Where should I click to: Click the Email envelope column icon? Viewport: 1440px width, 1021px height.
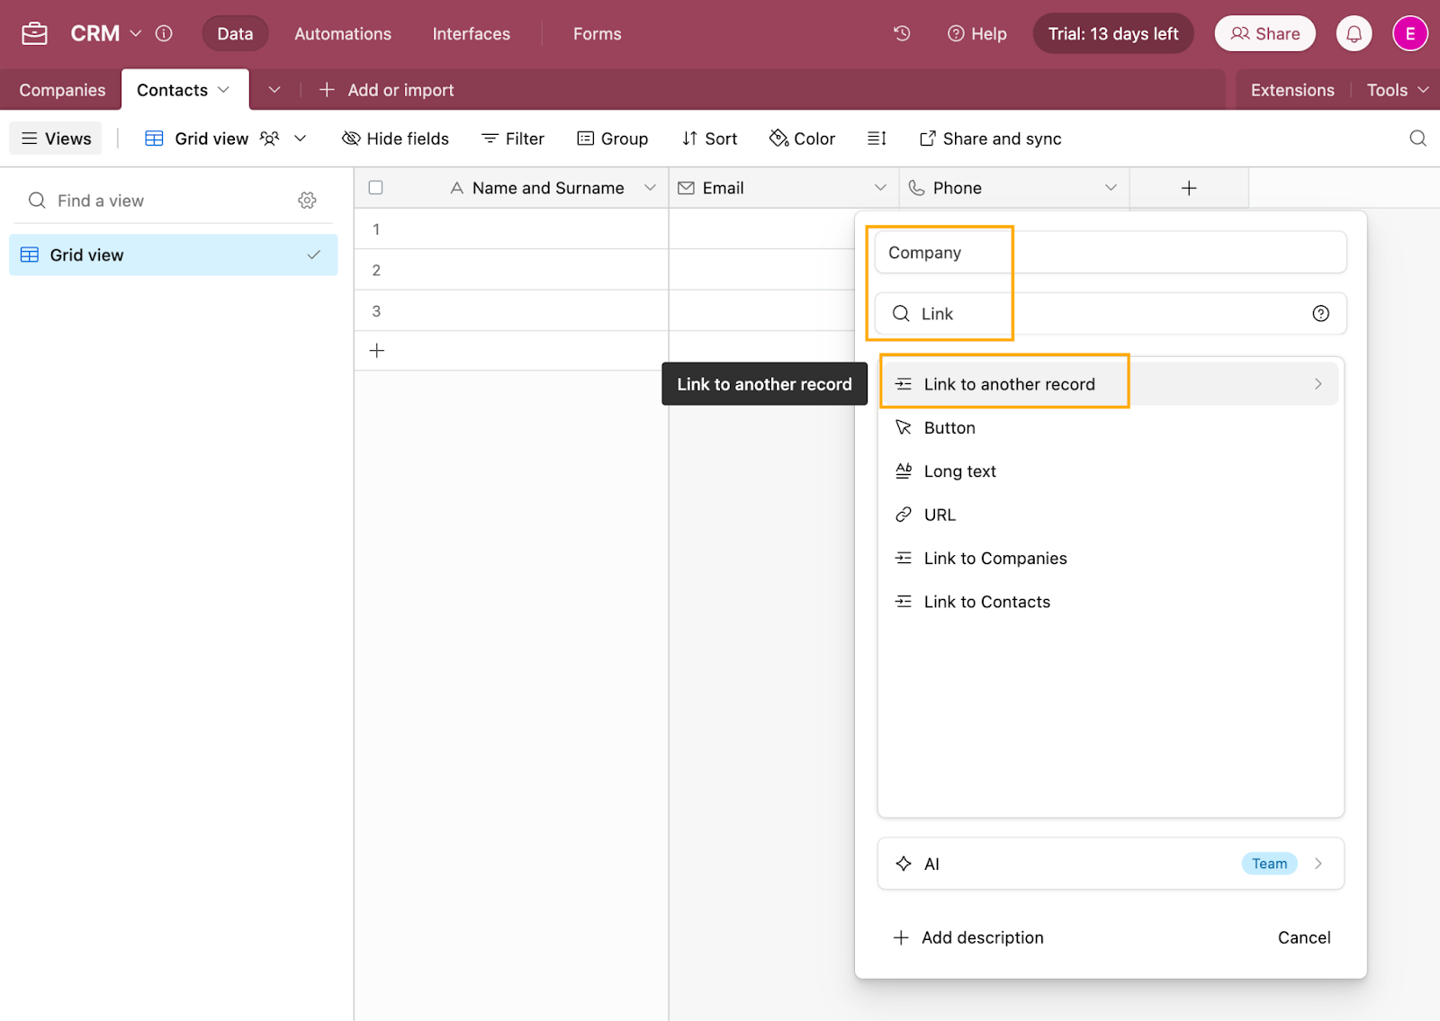(686, 188)
